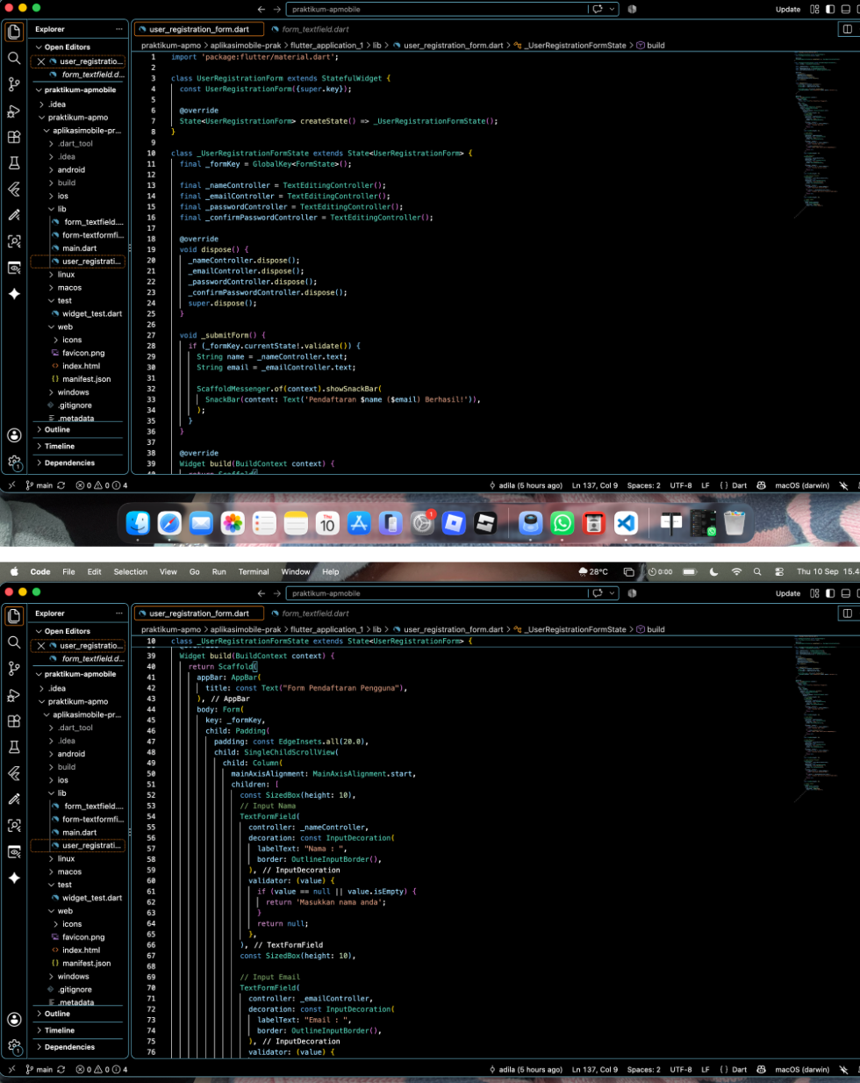860x1083 pixels.
Task: Open Manage gear in upper VS Code window
Action: [x=14, y=462]
